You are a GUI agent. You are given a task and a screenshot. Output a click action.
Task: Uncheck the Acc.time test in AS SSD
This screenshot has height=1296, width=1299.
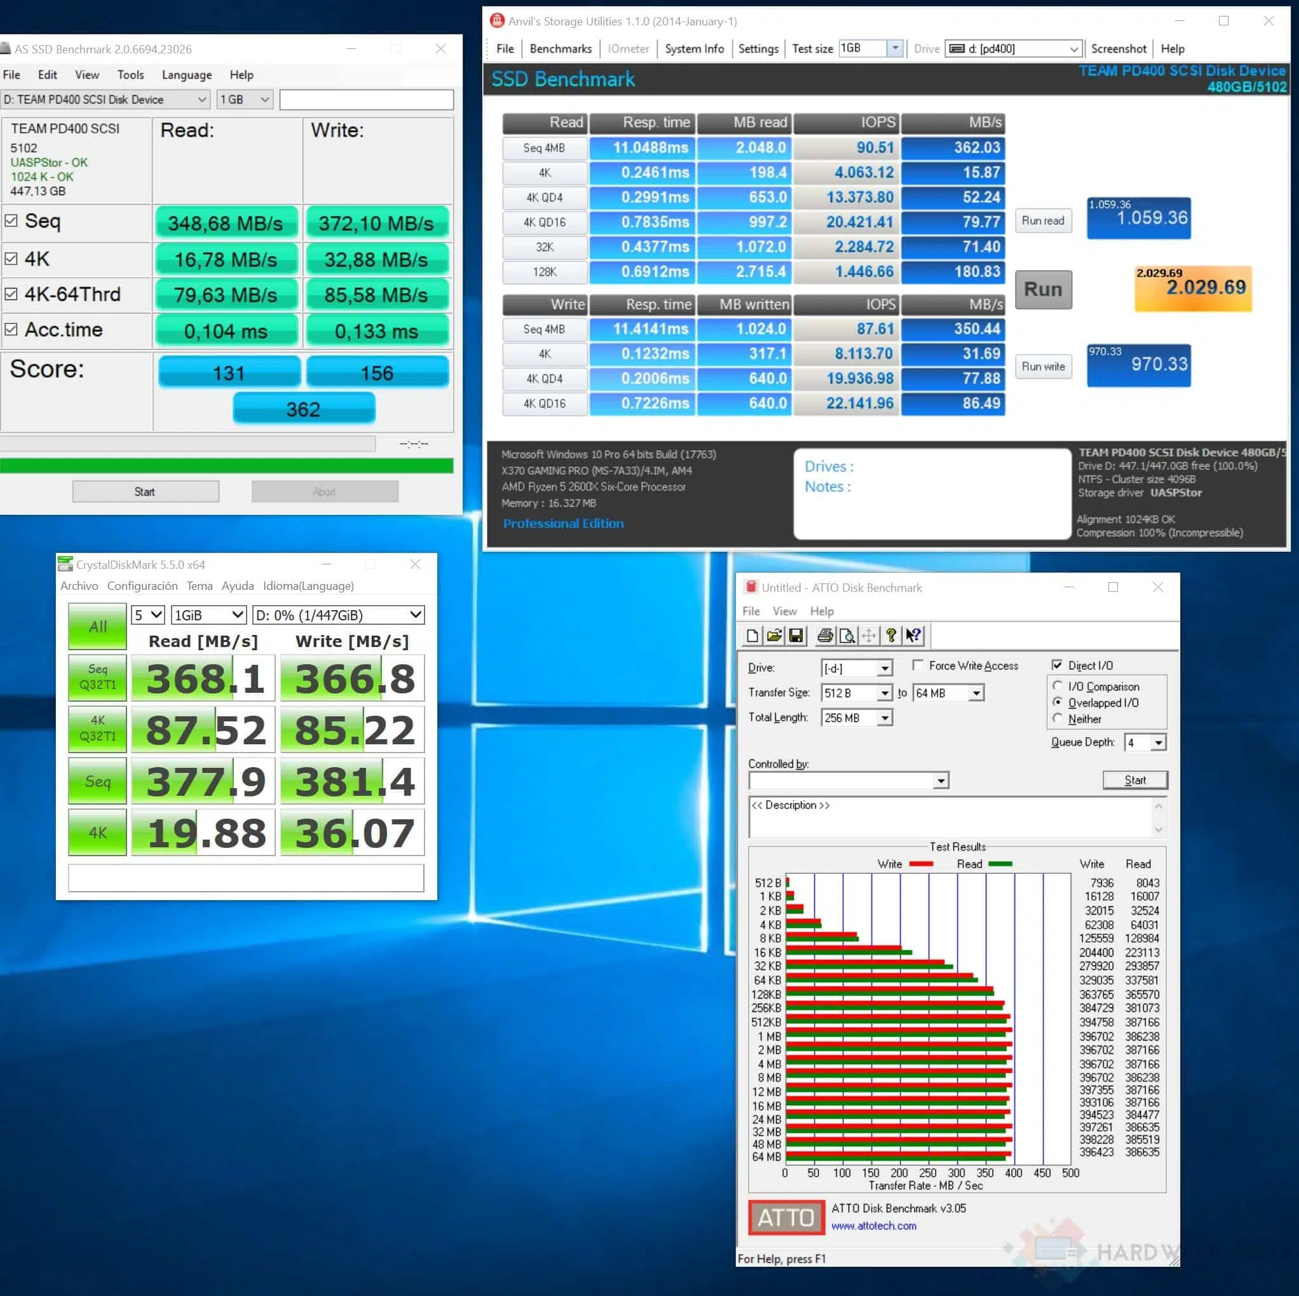[11, 329]
